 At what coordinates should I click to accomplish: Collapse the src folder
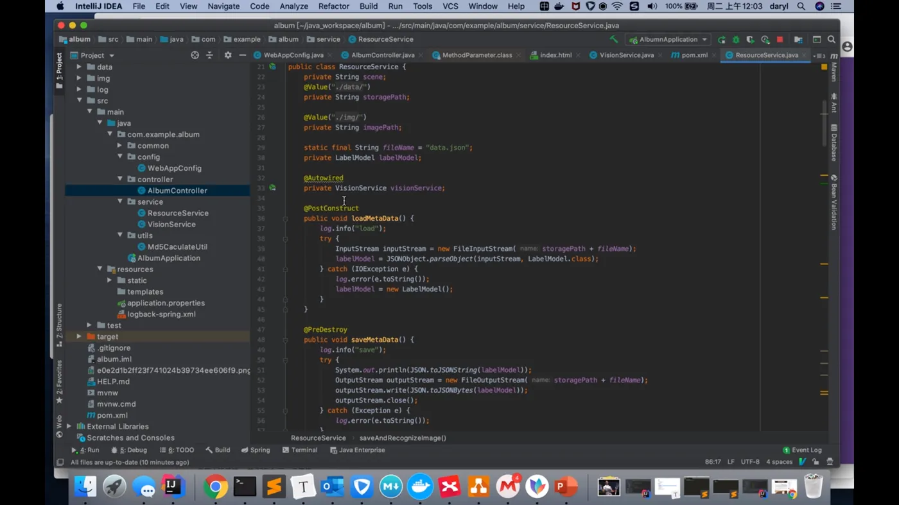pos(79,101)
